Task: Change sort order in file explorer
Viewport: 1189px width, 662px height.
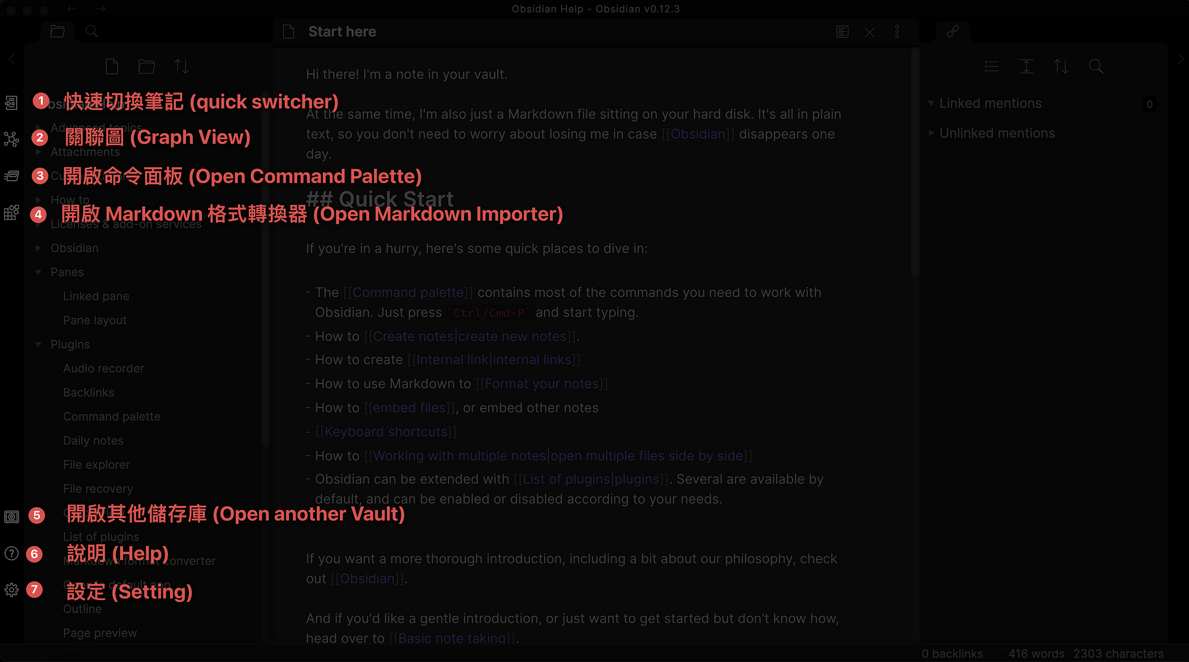Action: (182, 66)
